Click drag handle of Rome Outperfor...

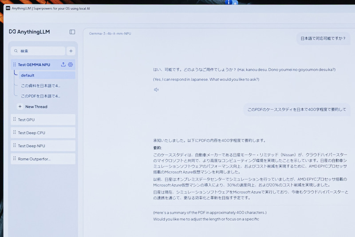(15, 159)
